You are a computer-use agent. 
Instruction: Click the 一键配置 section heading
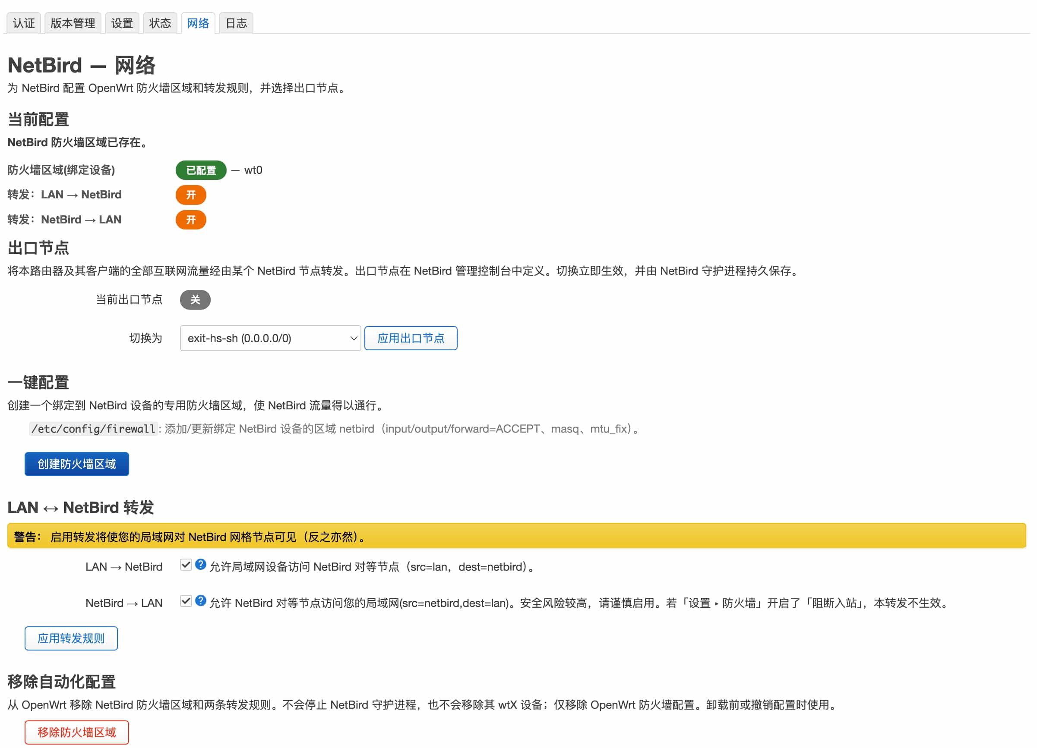[x=38, y=383]
